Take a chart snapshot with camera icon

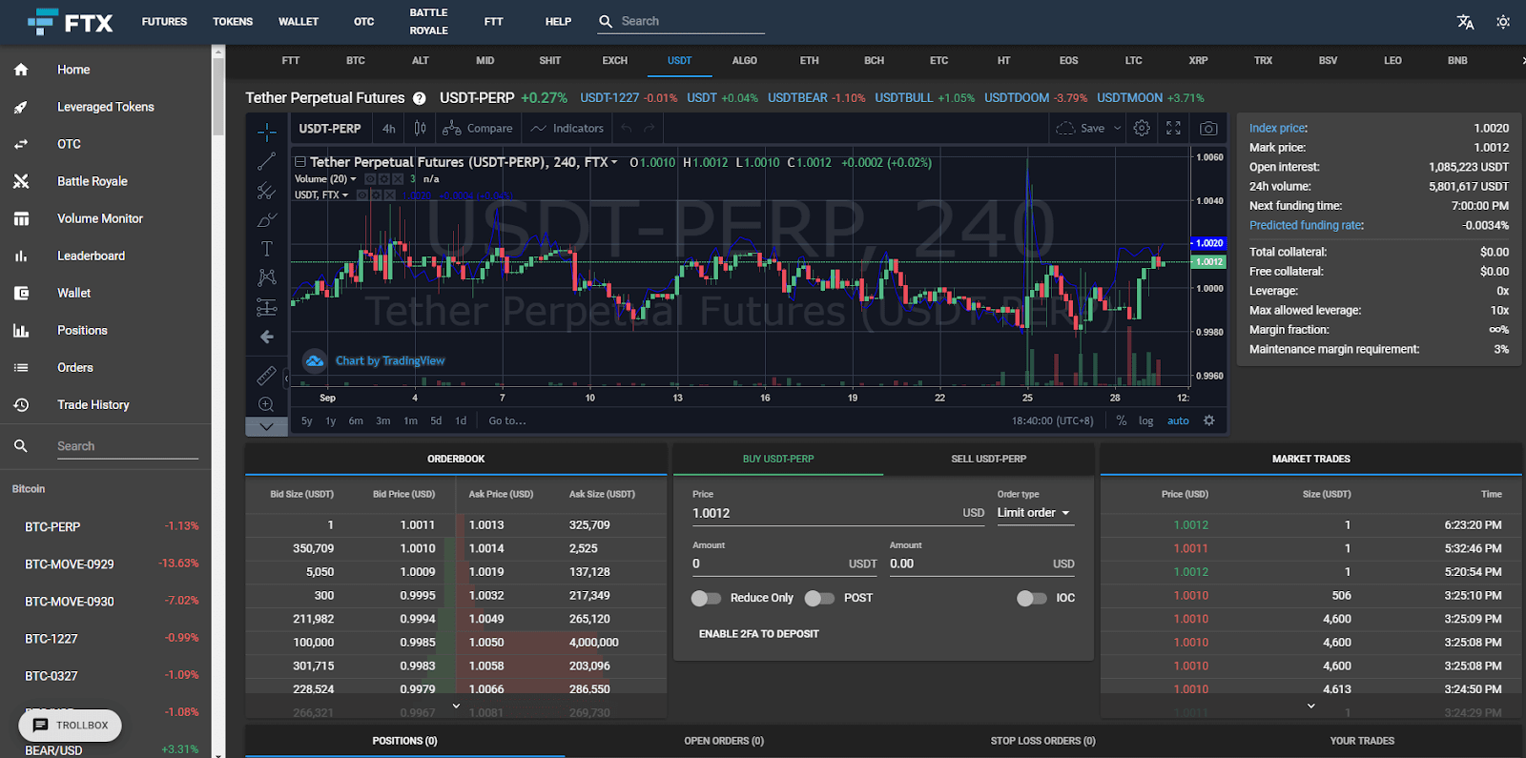[x=1208, y=128]
